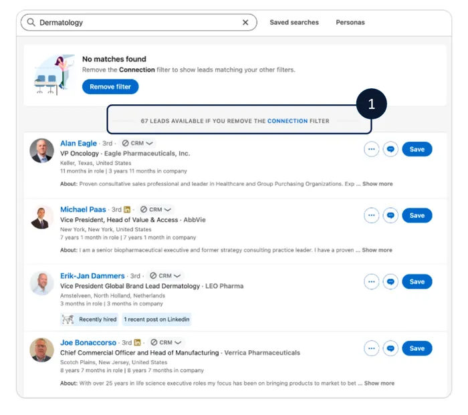The height and width of the screenshot is (415, 468).
Task: Click the LEO Pharma logo icon in tag
Action: click(68, 319)
